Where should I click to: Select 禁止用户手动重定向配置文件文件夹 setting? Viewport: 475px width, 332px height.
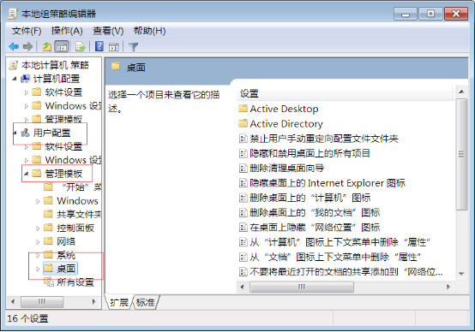(x=324, y=139)
